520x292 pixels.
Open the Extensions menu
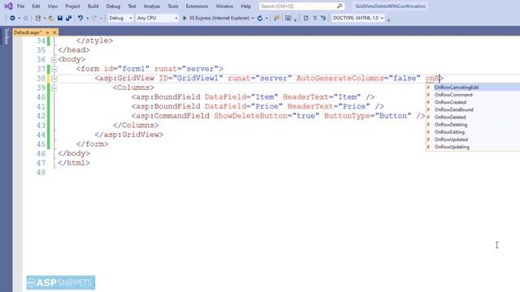(x=197, y=6)
